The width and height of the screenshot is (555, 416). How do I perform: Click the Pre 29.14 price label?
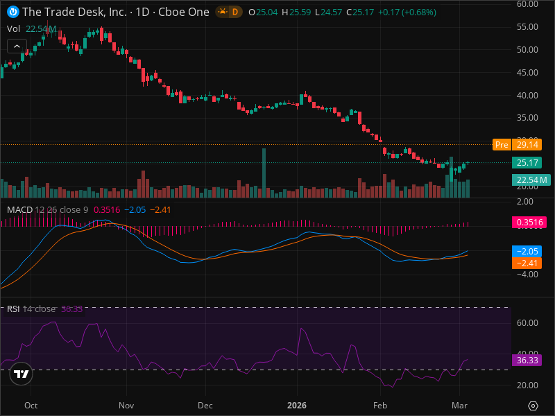(x=517, y=145)
